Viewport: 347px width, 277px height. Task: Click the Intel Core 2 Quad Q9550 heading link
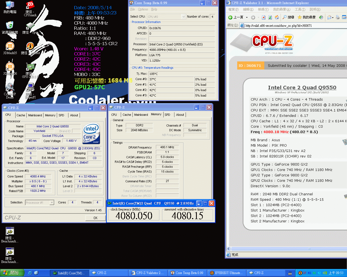click(302, 87)
